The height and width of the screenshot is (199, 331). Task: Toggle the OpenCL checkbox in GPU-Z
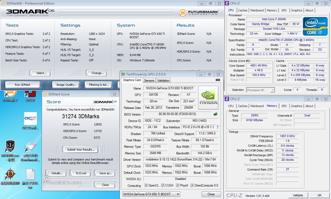point(146,185)
